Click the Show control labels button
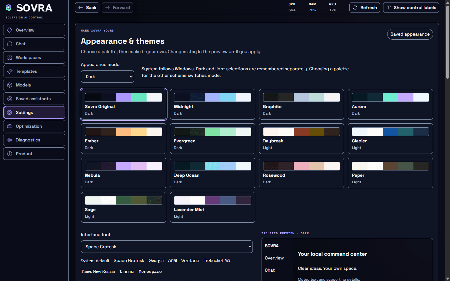The image size is (450, 281). [411, 7]
